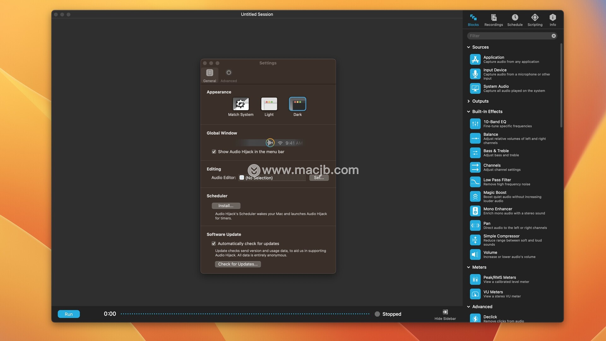Click the blocks filter field
This screenshot has height=341, width=606.
click(x=512, y=36)
